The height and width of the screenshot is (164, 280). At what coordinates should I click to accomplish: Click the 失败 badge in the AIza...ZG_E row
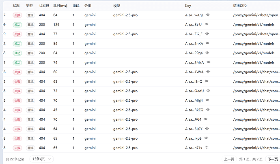coord(17,34)
